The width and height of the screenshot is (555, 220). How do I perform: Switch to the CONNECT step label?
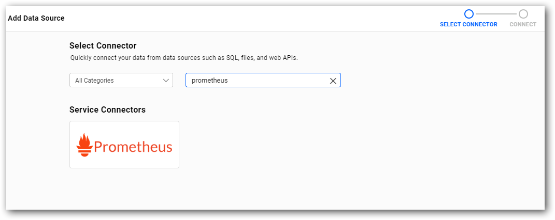[x=523, y=24]
